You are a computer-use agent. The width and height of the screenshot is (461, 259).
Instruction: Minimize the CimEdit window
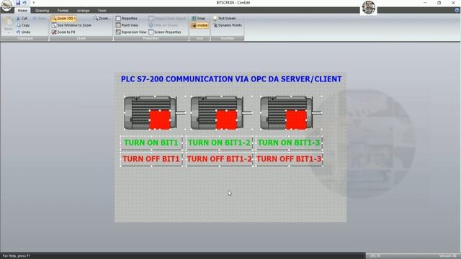coord(425,3)
